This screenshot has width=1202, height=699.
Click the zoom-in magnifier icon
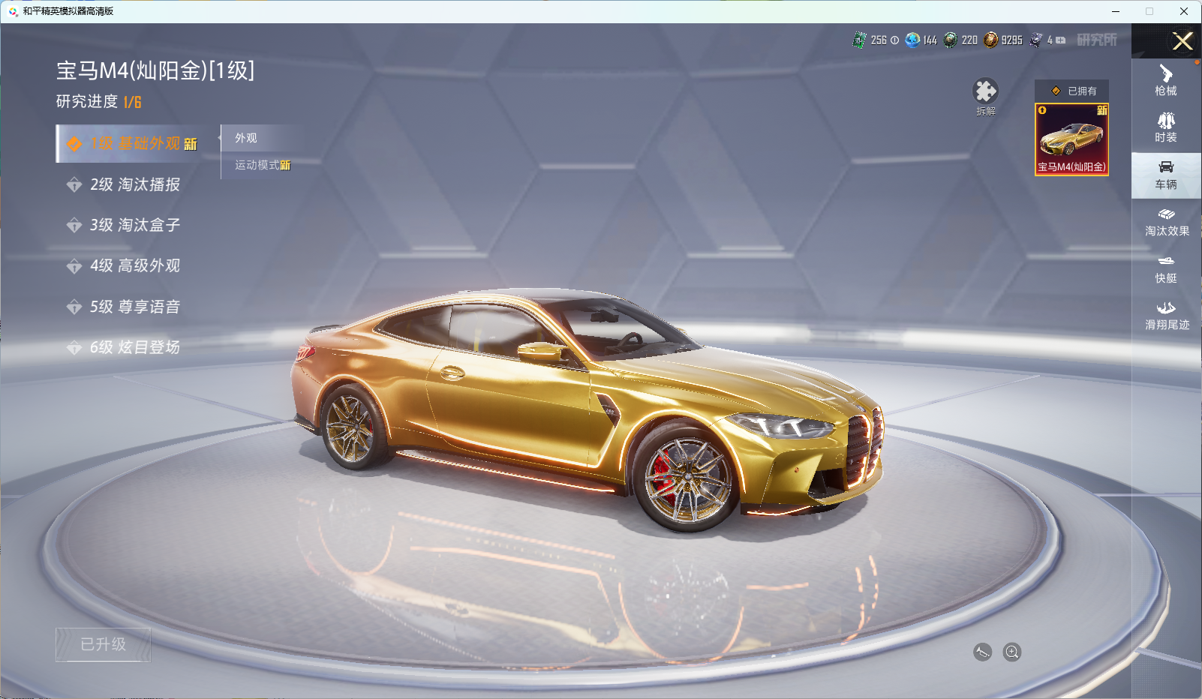[x=1012, y=652]
